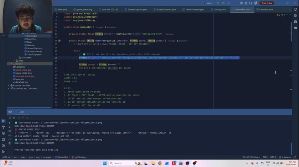Toggle soft-wrap in the Run console

[x=10, y=131]
